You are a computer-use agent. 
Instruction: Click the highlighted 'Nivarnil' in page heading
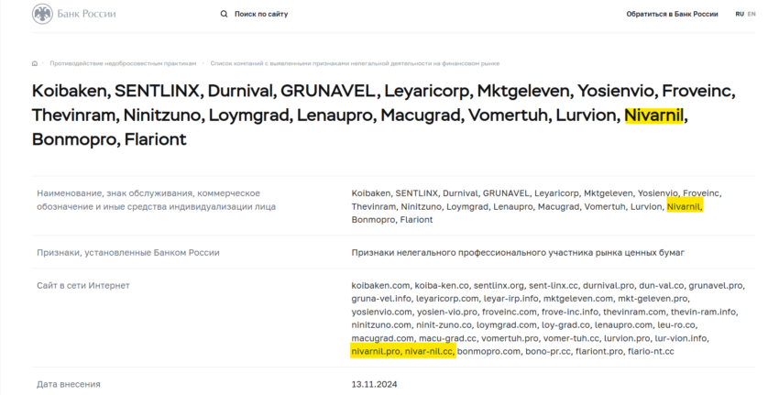pos(653,115)
